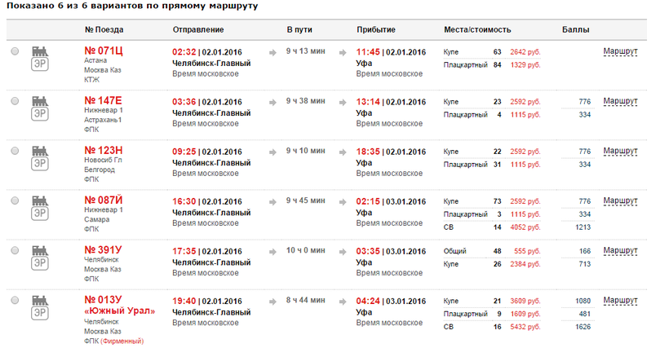Screen dimensions: 669x348
Task: Click the train ЭР icon for train 071Ц
Action: pos(38,59)
